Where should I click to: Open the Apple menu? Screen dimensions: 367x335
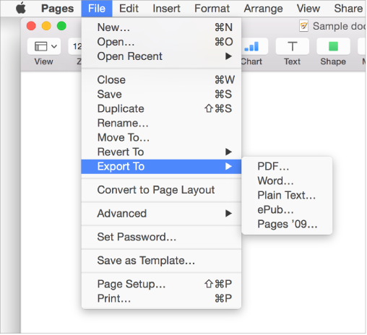21,9
